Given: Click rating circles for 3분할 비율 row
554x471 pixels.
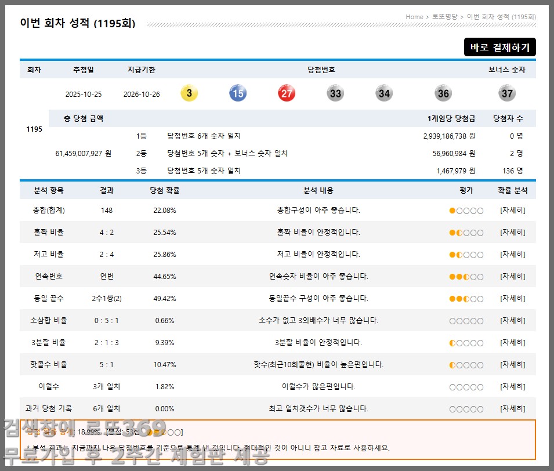Looking at the screenshot, I should click(x=466, y=343).
